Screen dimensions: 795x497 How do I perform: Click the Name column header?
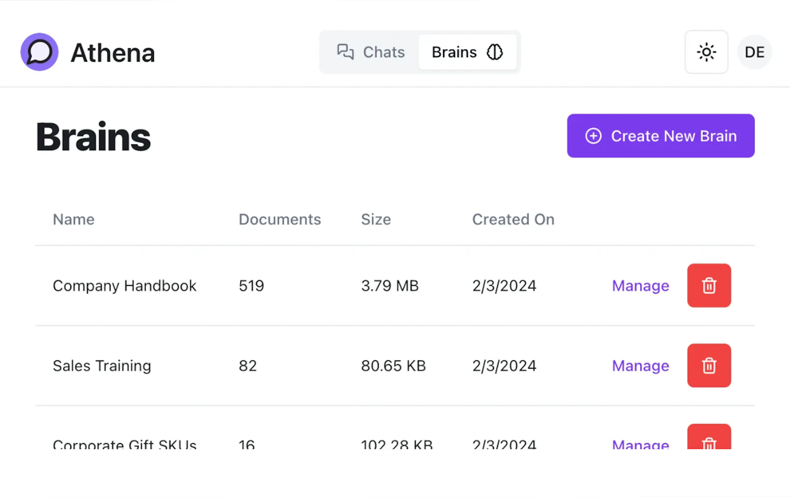[x=74, y=219]
